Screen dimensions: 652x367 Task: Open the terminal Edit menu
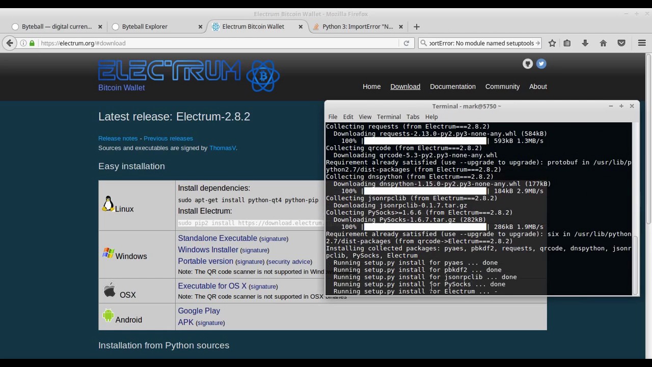coord(348,117)
